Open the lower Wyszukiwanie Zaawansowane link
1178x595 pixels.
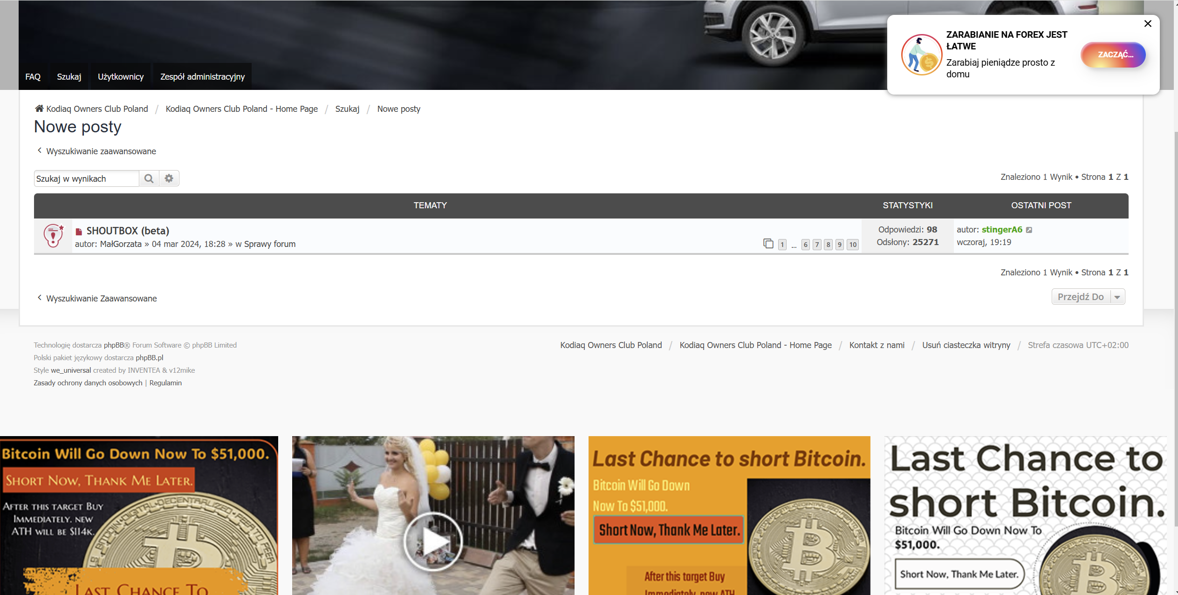coord(102,299)
